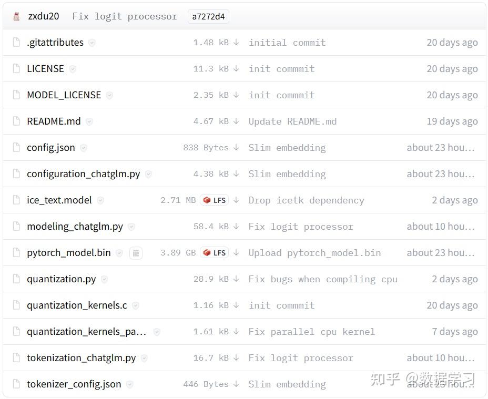
Task: Open the 'Update README.md' commit message
Action: [x=293, y=121]
